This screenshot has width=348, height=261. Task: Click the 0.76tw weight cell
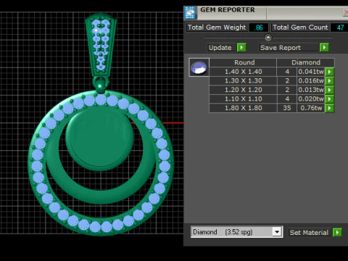point(311,108)
